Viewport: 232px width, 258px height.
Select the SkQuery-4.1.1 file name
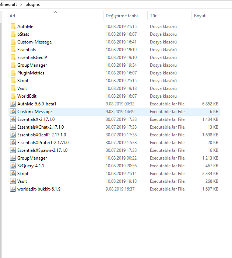pyautogui.click(x=31, y=166)
